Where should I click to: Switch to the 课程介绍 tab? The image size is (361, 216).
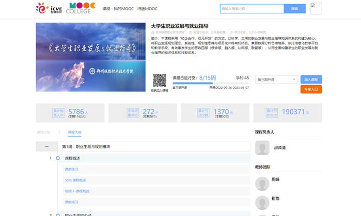(x=44, y=132)
